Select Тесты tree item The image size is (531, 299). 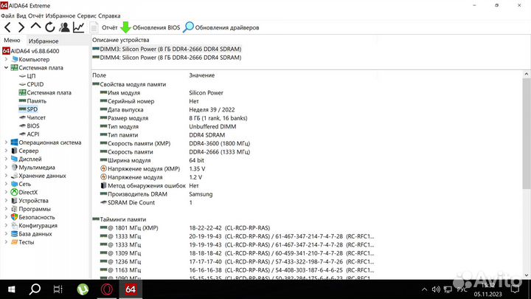coord(22,242)
